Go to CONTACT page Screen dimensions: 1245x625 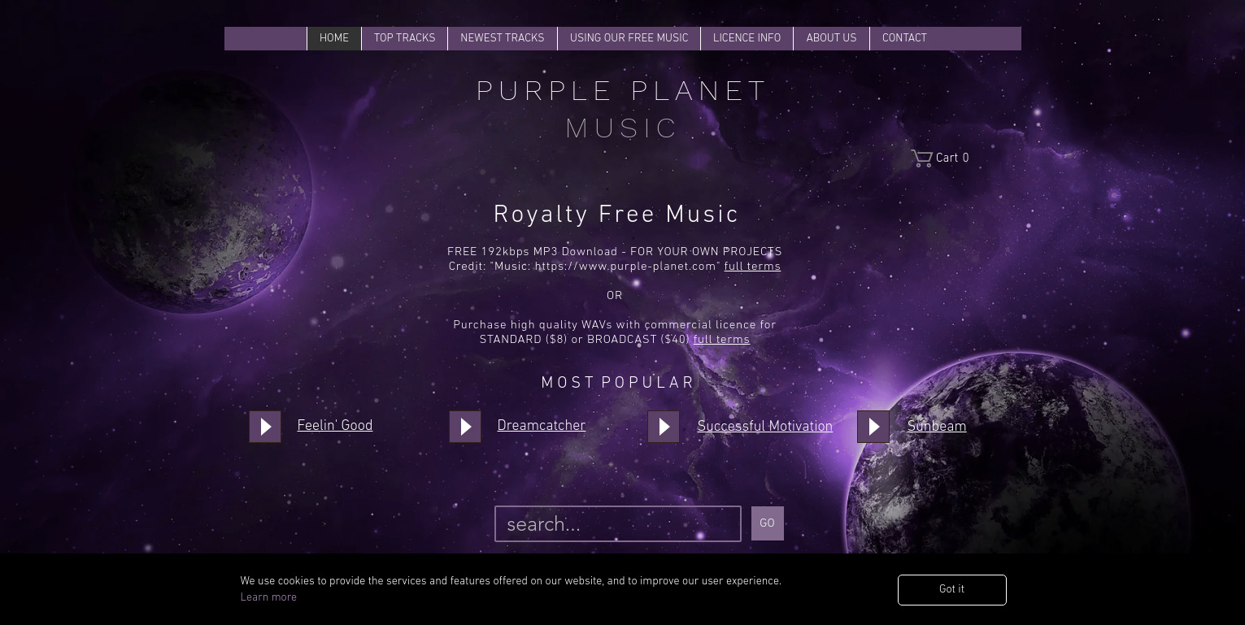click(x=904, y=38)
